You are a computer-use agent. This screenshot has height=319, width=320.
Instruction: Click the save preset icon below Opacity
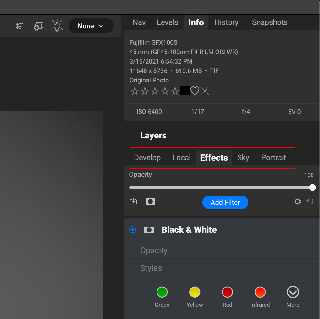[x=133, y=201]
